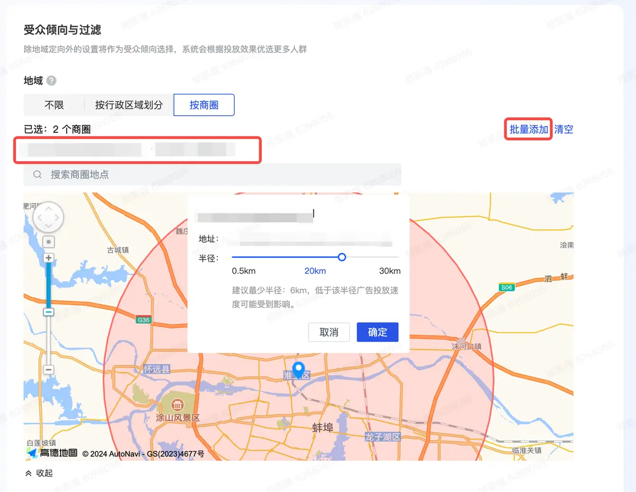This screenshot has height=492, width=636.
Task: Click the locate dot button below the compass
Action: click(x=48, y=242)
